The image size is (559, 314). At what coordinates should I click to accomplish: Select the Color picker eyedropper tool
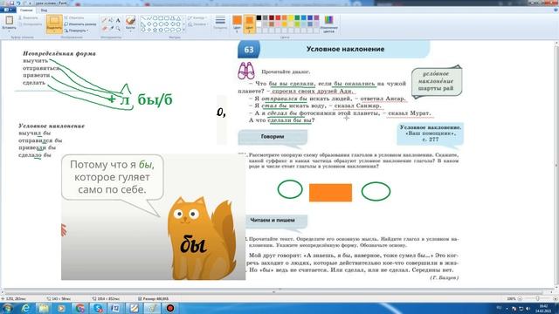click(x=111, y=28)
